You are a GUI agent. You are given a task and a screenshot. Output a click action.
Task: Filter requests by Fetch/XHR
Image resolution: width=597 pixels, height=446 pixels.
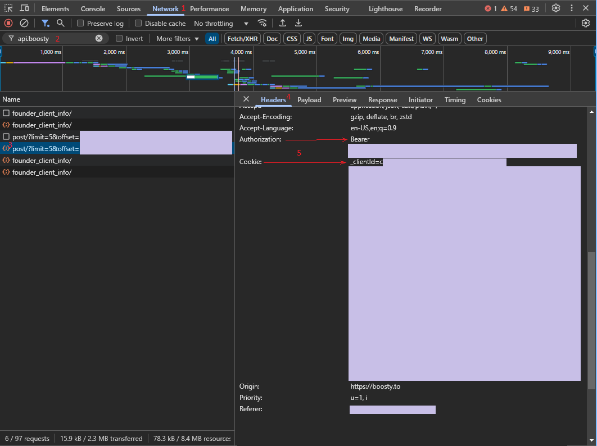pyautogui.click(x=242, y=38)
